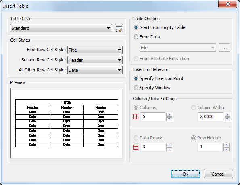Increase the Column Width using the up arrow
This screenshot has width=240, height=185.
click(227, 114)
